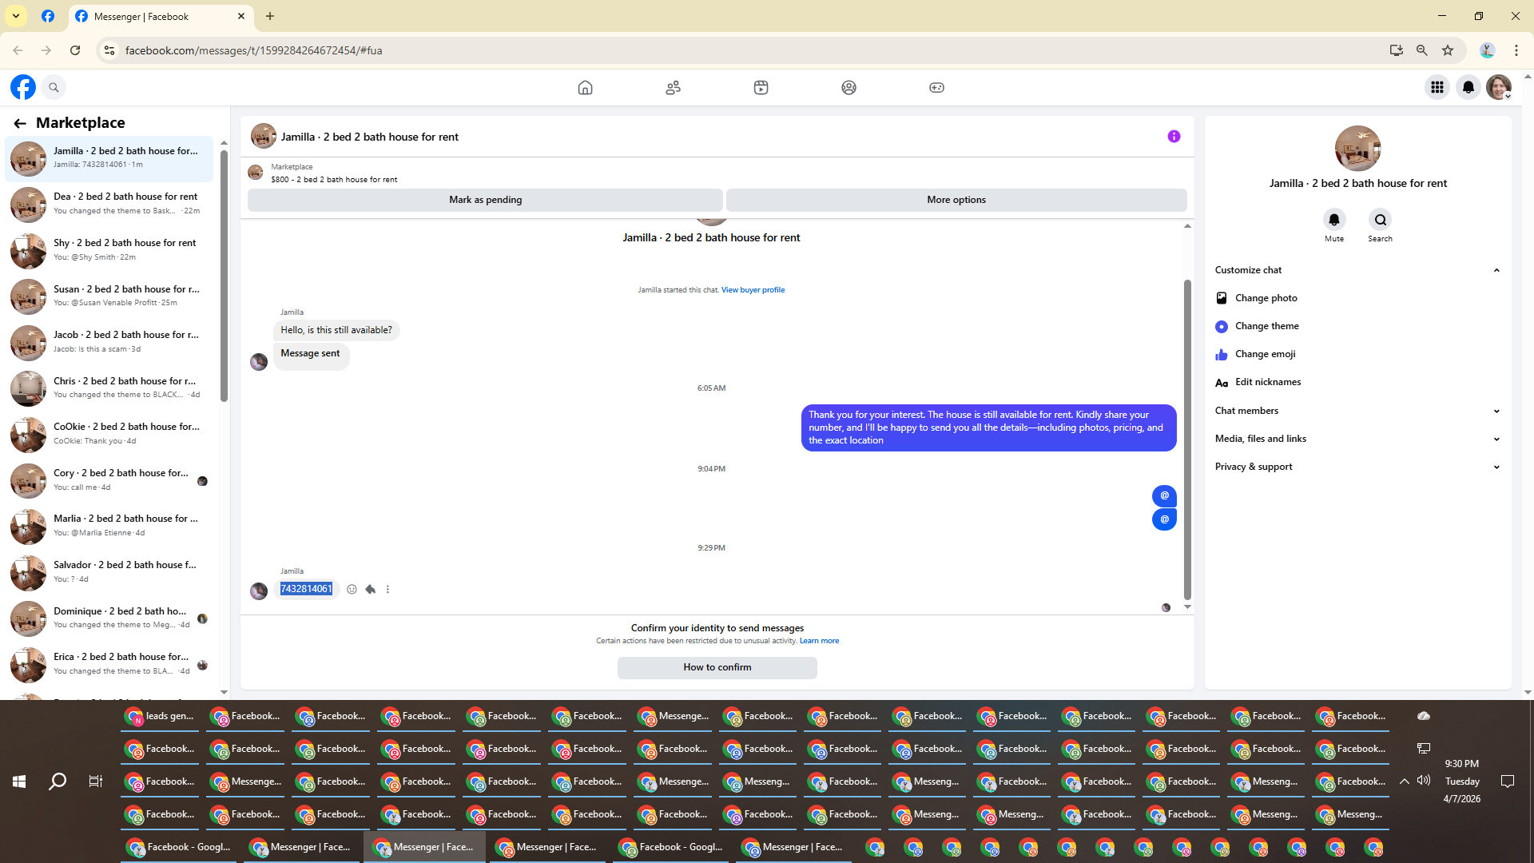
Task: Expand the Chat members section
Action: [1496, 411]
